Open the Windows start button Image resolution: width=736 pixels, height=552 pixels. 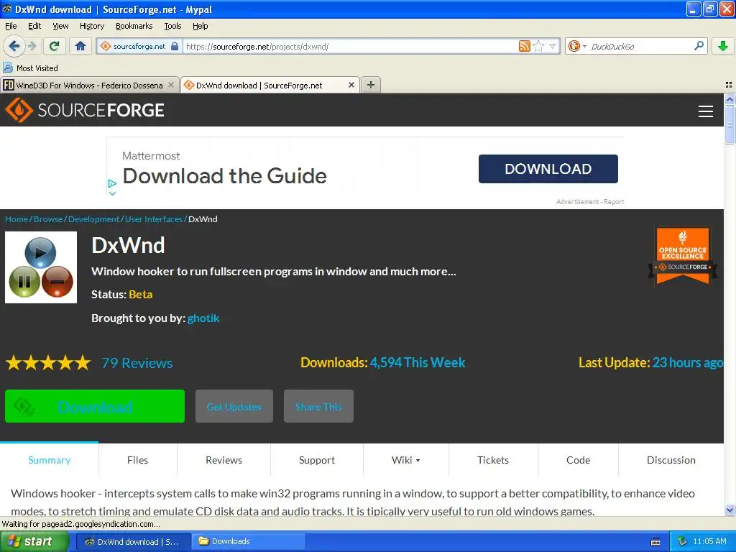(x=34, y=541)
